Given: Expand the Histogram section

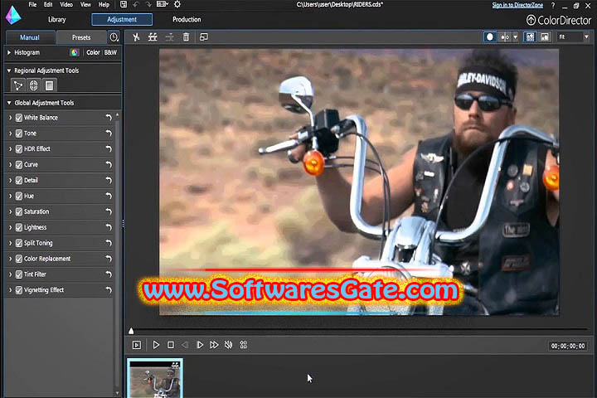Looking at the screenshot, I should pyautogui.click(x=9, y=52).
